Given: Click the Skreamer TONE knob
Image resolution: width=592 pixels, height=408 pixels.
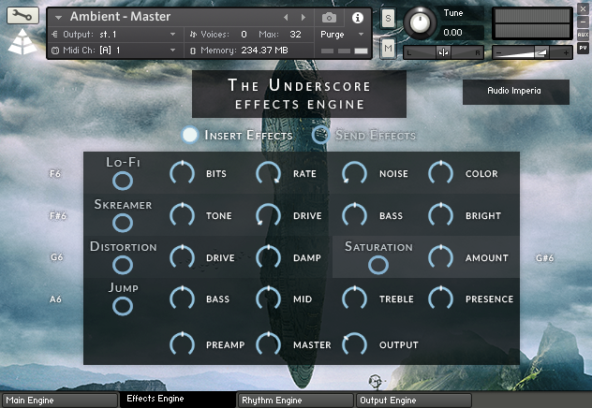Looking at the screenshot, I should click(x=183, y=215).
